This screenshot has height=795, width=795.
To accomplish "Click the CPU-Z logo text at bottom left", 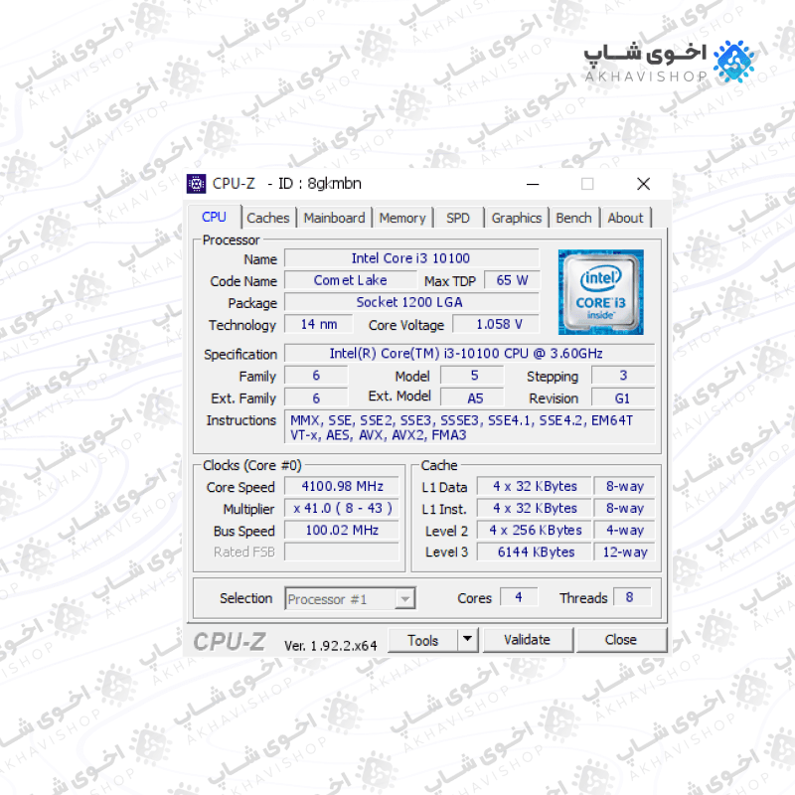I will tap(230, 642).
